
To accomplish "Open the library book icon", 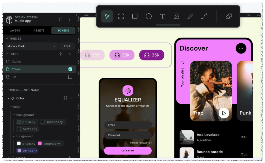I will [61, 19].
